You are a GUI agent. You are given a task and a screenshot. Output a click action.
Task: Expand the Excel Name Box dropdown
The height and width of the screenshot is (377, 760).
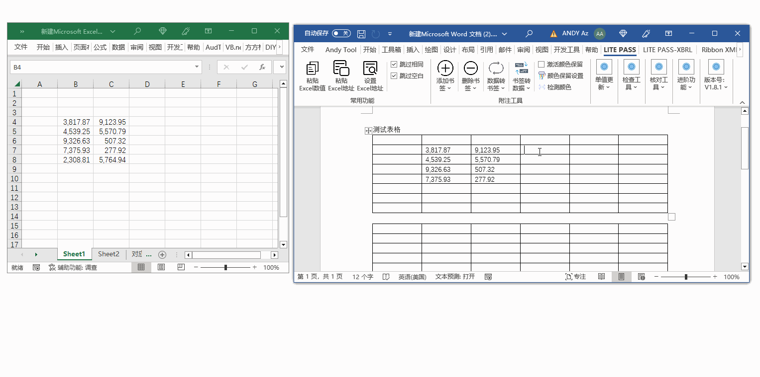tap(197, 67)
